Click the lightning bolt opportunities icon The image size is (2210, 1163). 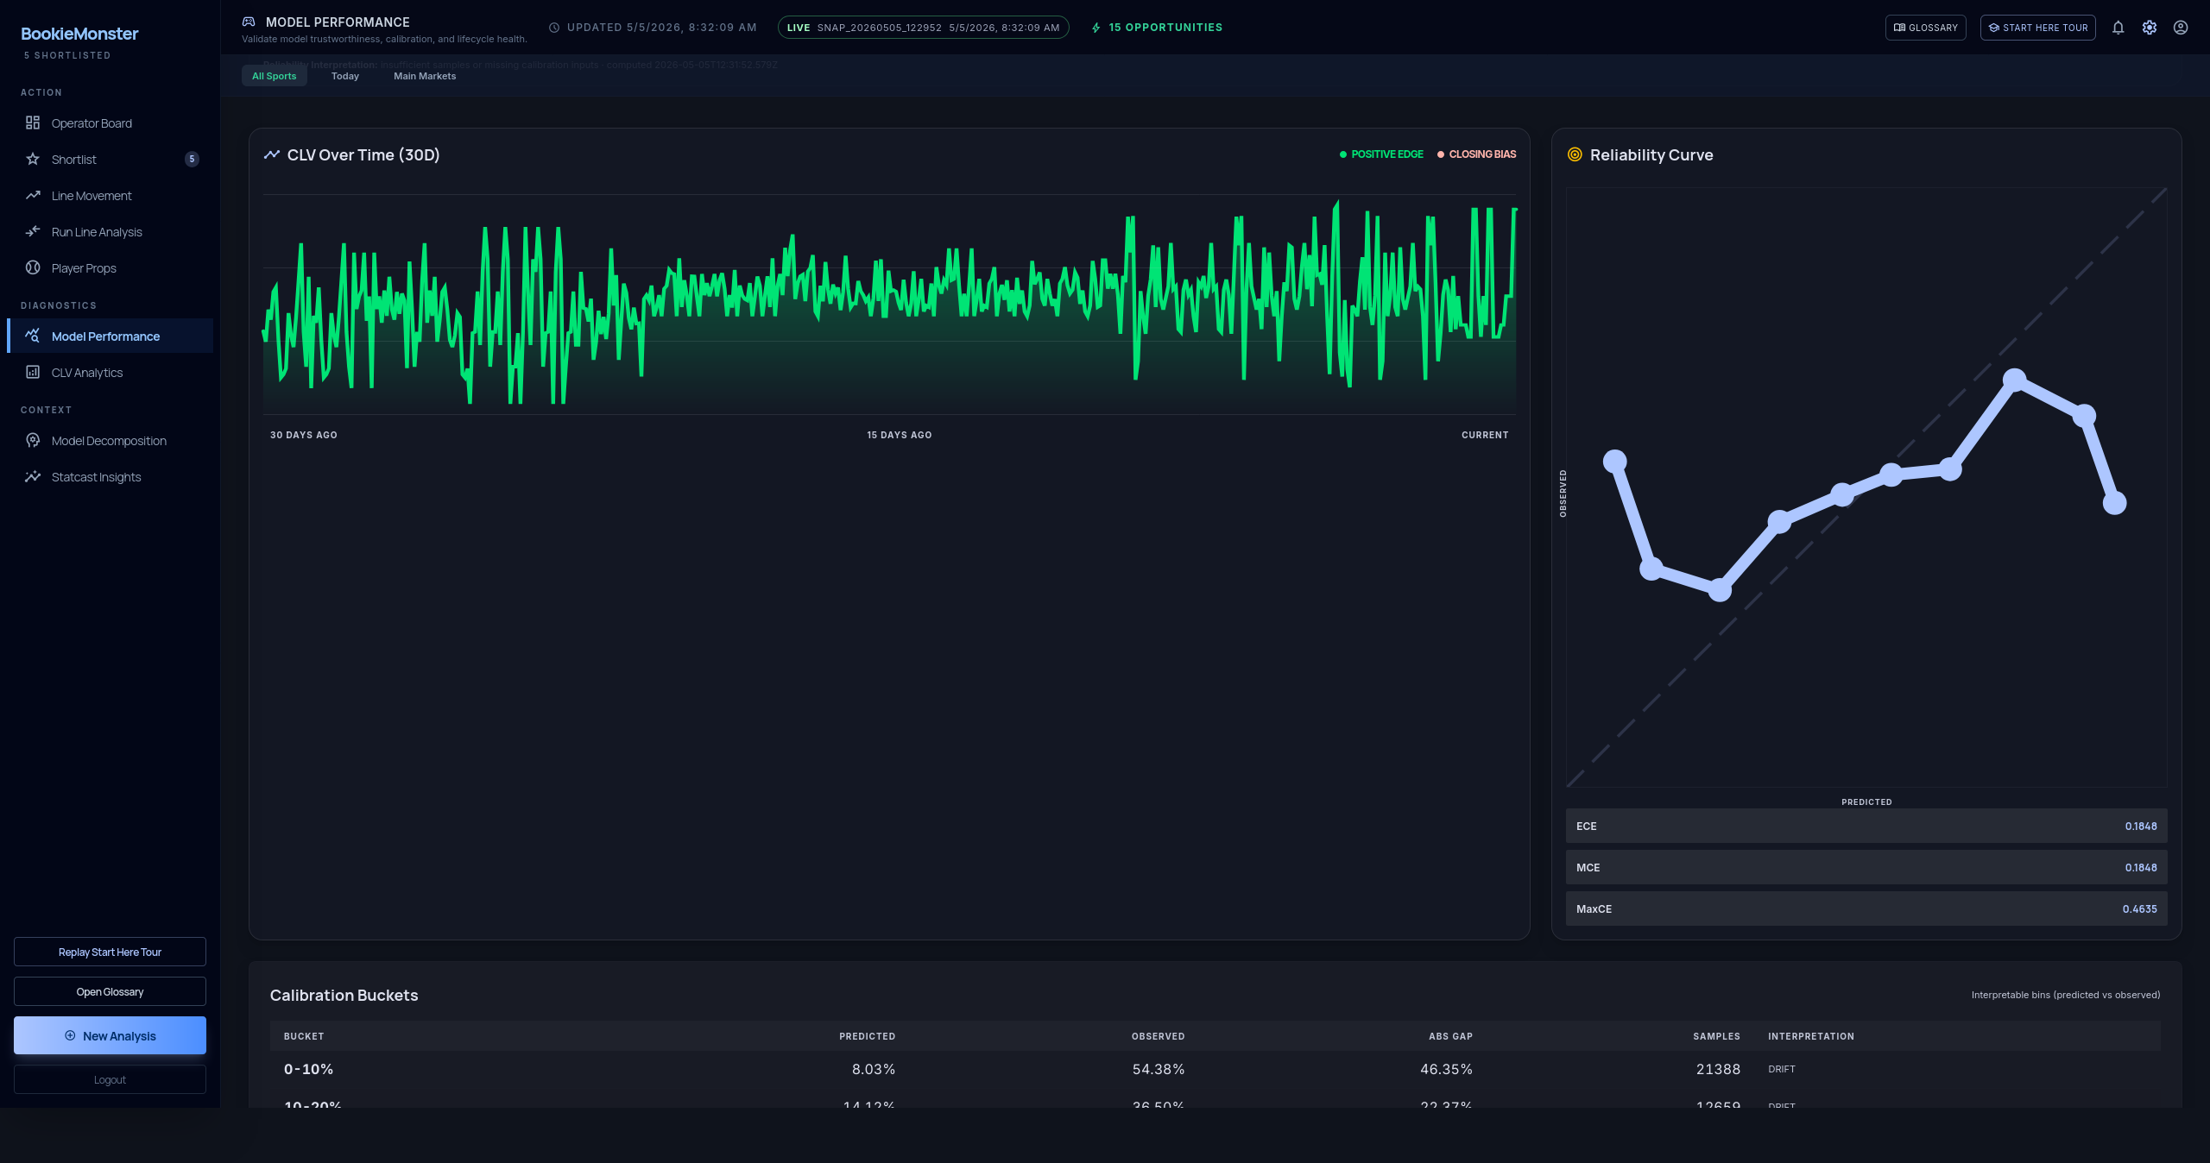1096,28
